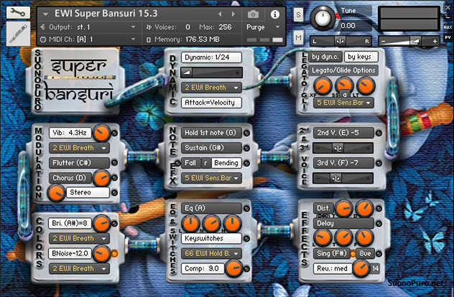Viewport: 454px width, 297px height.
Task: Click the Comp knob
Action: click(x=234, y=268)
